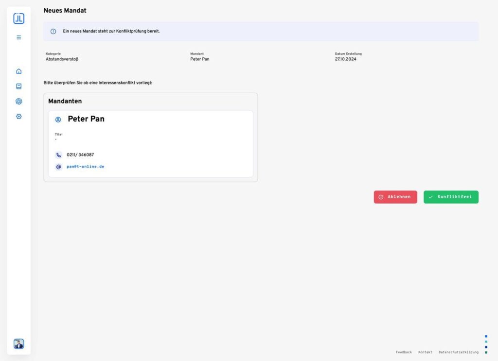Click the JL logo in the sidebar
Image resolution: width=498 pixels, height=361 pixels.
click(18, 18)
